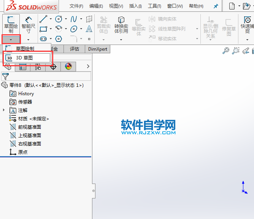
Task: Click the Open document folder icon
Action: (246, 6)
